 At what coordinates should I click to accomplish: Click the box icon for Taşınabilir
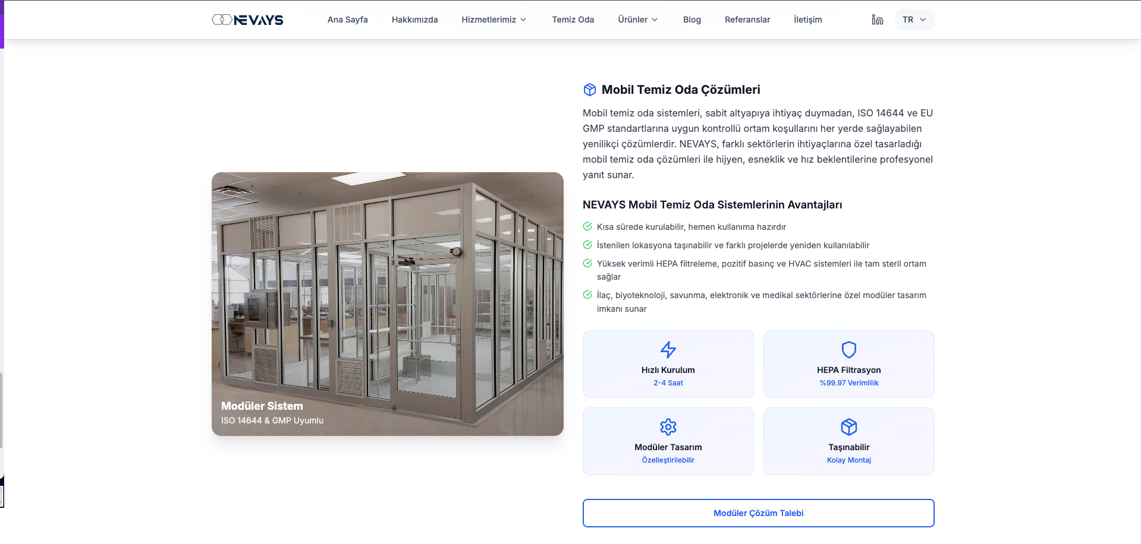[848, 427]
